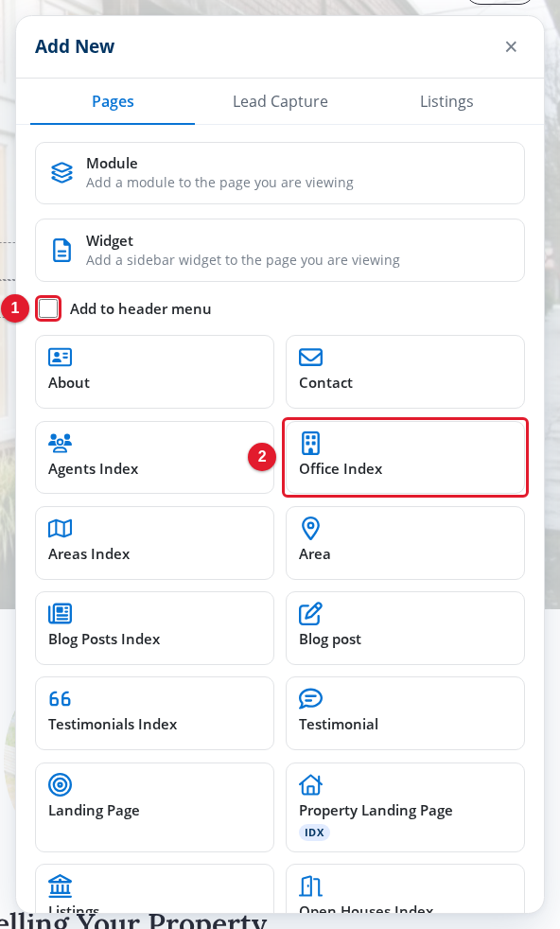Add a sidebar Widget to the page

coord(280,251)
